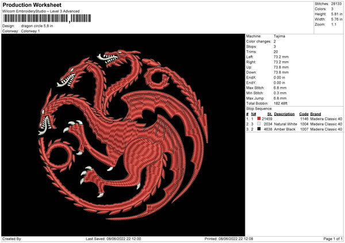Click the Colorway 1 value
Image resolution: width=345 pixels, height=243 pixels.
(31, 31)
